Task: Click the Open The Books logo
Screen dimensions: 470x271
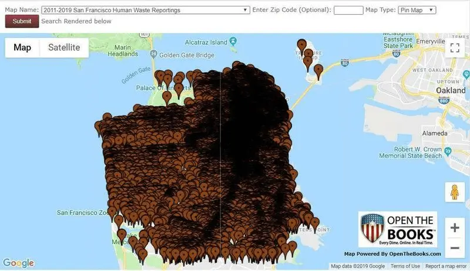Action: click(x=397, y=229)
